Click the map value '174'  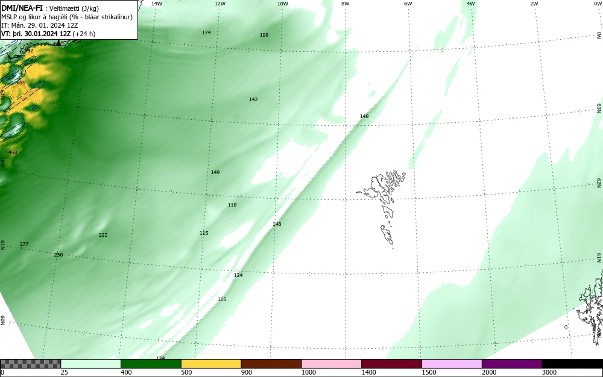[x=206, y=33]
